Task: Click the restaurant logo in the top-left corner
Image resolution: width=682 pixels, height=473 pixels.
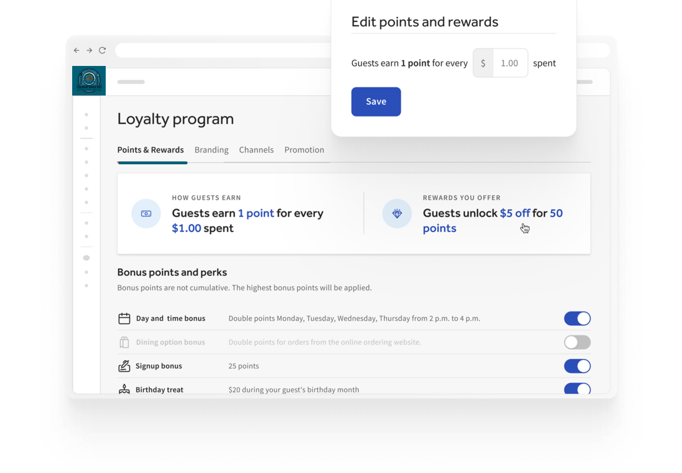Action: (89, 81)
